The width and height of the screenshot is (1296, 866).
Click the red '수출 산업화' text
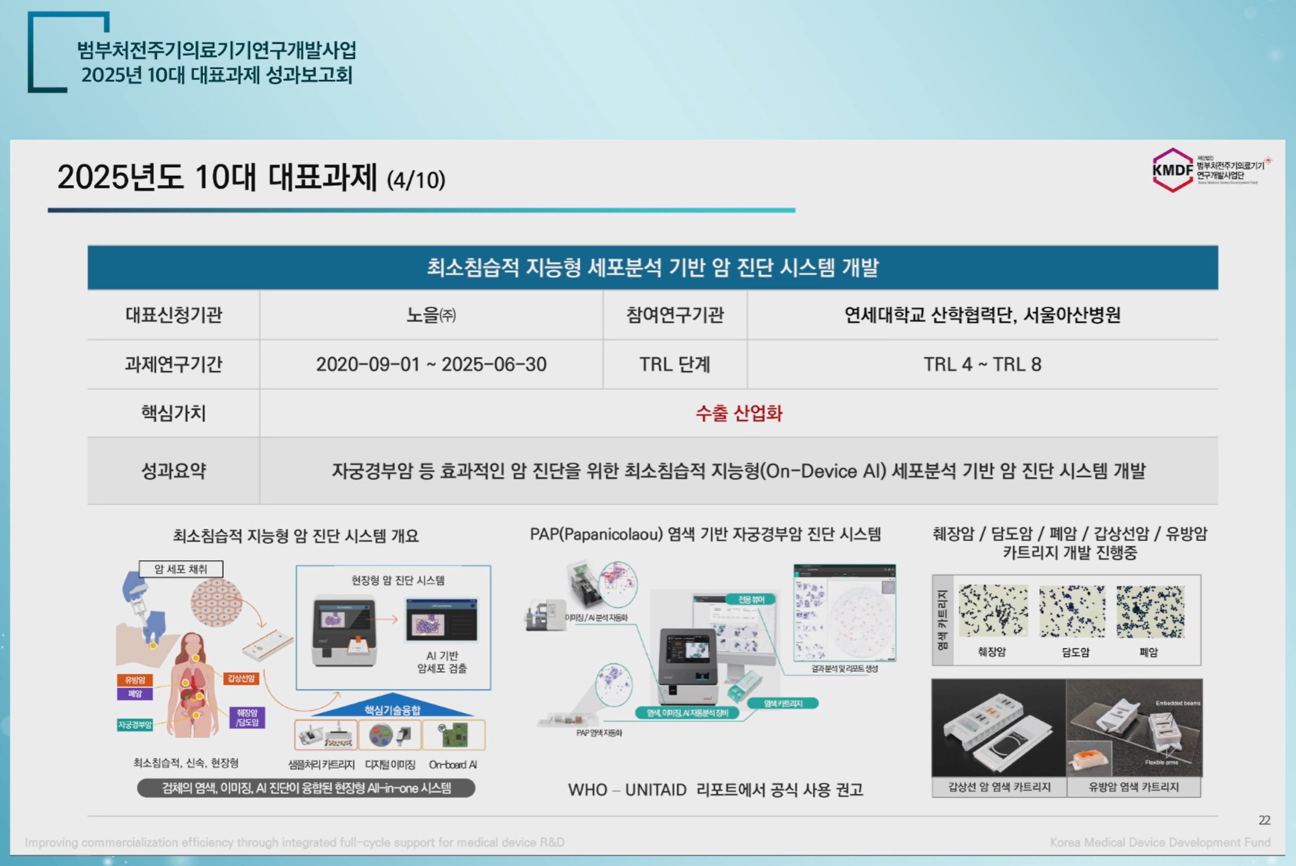coord(739,414)
